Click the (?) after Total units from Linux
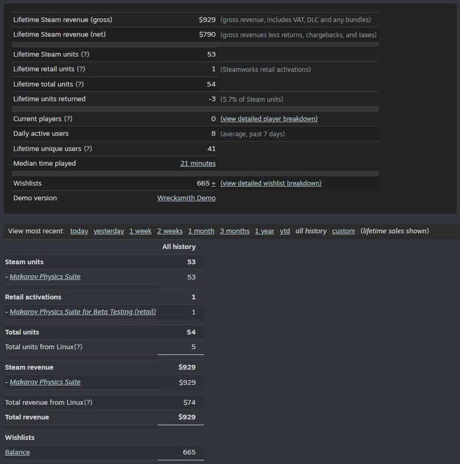Viewport: 460px width, 464px height. click(78, 347)
